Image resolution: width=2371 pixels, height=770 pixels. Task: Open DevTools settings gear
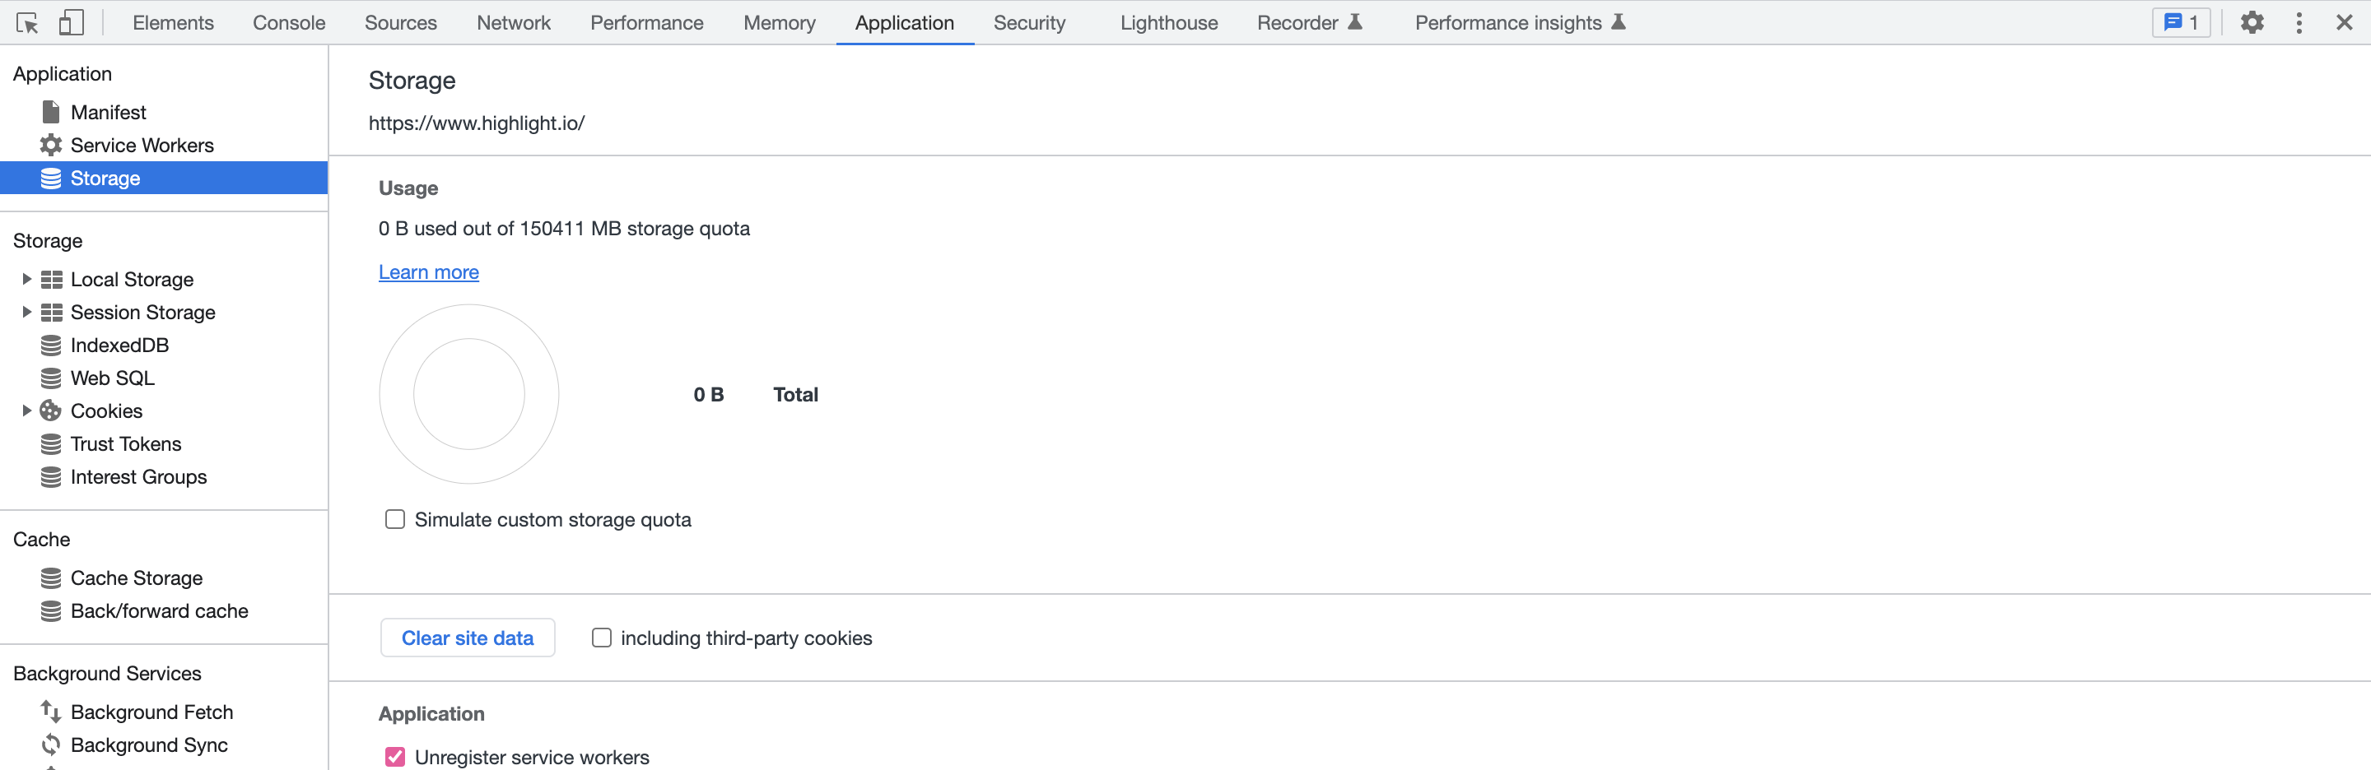pyautogui.click(x=2252, y=23)
